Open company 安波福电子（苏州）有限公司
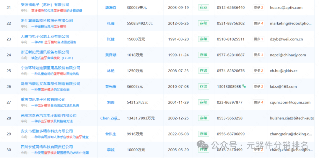319x158 pixels. (x=45, y=5)
